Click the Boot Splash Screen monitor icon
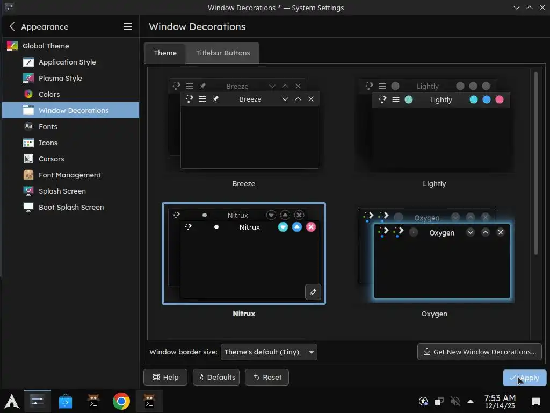This screenshot has width=550, height=413. (x=28, y=207)
